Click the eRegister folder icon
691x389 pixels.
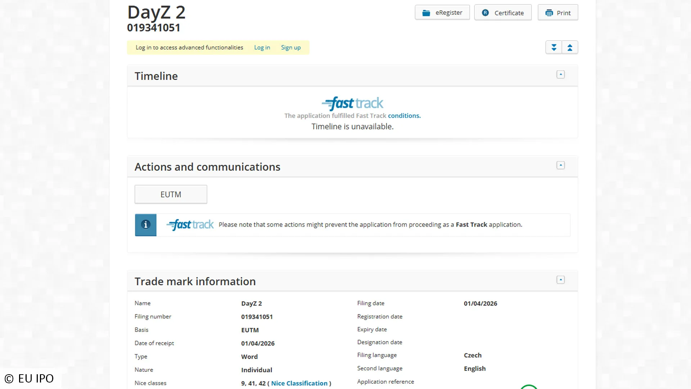tap(426, 13)
